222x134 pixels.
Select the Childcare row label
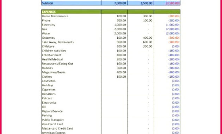(48, 47)
